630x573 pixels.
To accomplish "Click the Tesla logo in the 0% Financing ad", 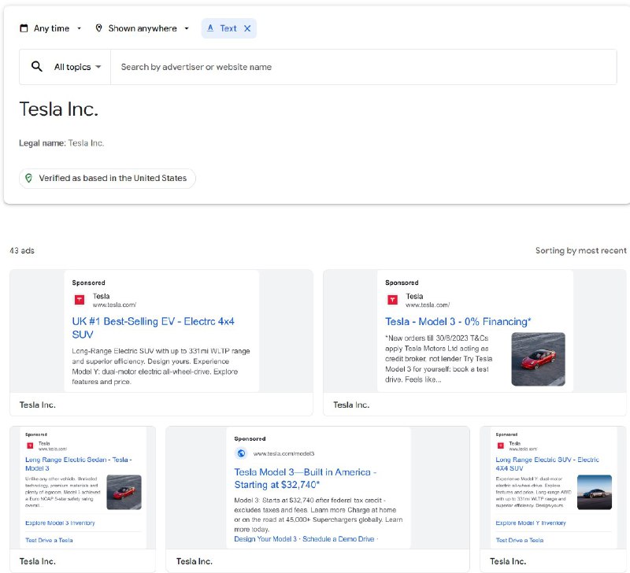I will click(x=392, y=300).
